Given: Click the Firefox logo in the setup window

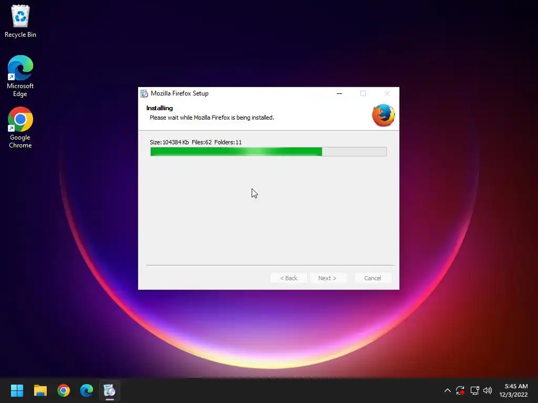Looking at the screenshot, I should 383,115.
